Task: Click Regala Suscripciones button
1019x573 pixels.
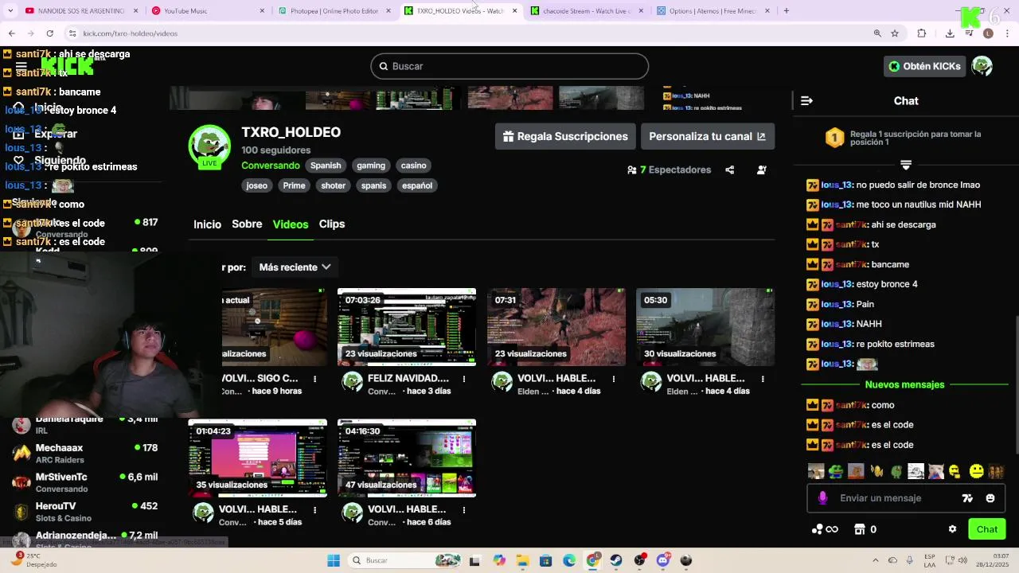Action: coord(565,136)
